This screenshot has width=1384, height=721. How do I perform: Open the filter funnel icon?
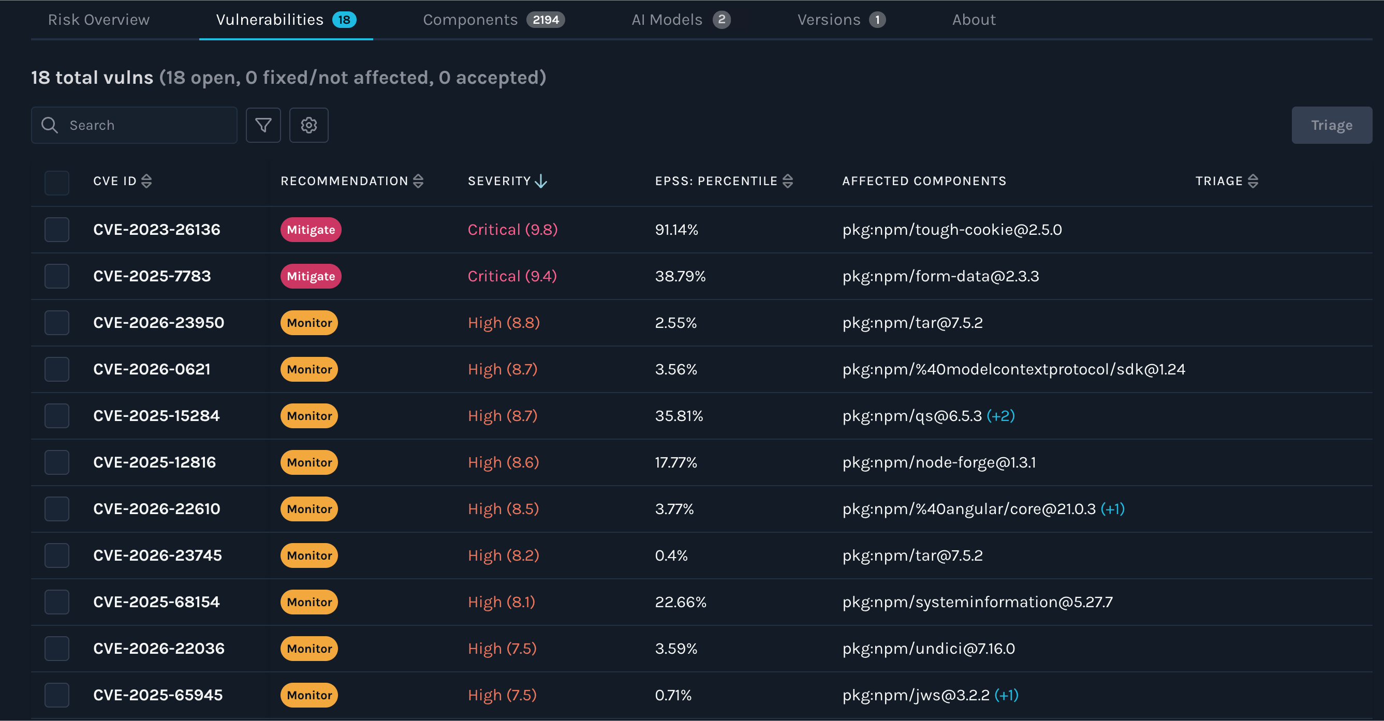click(263, 125)
